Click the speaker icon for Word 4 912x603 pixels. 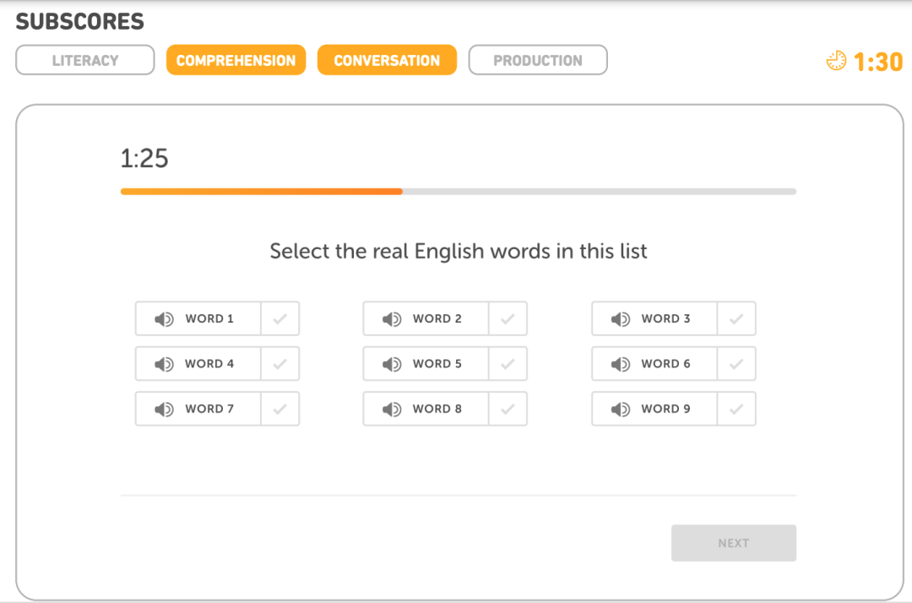pos(164,364)
